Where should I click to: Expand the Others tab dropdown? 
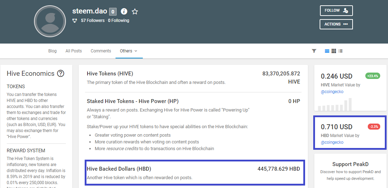(x=129, y=51)
